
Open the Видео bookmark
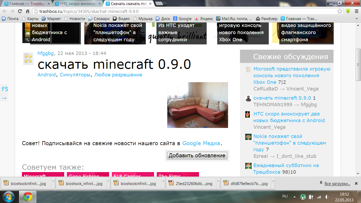coord(121,19)
